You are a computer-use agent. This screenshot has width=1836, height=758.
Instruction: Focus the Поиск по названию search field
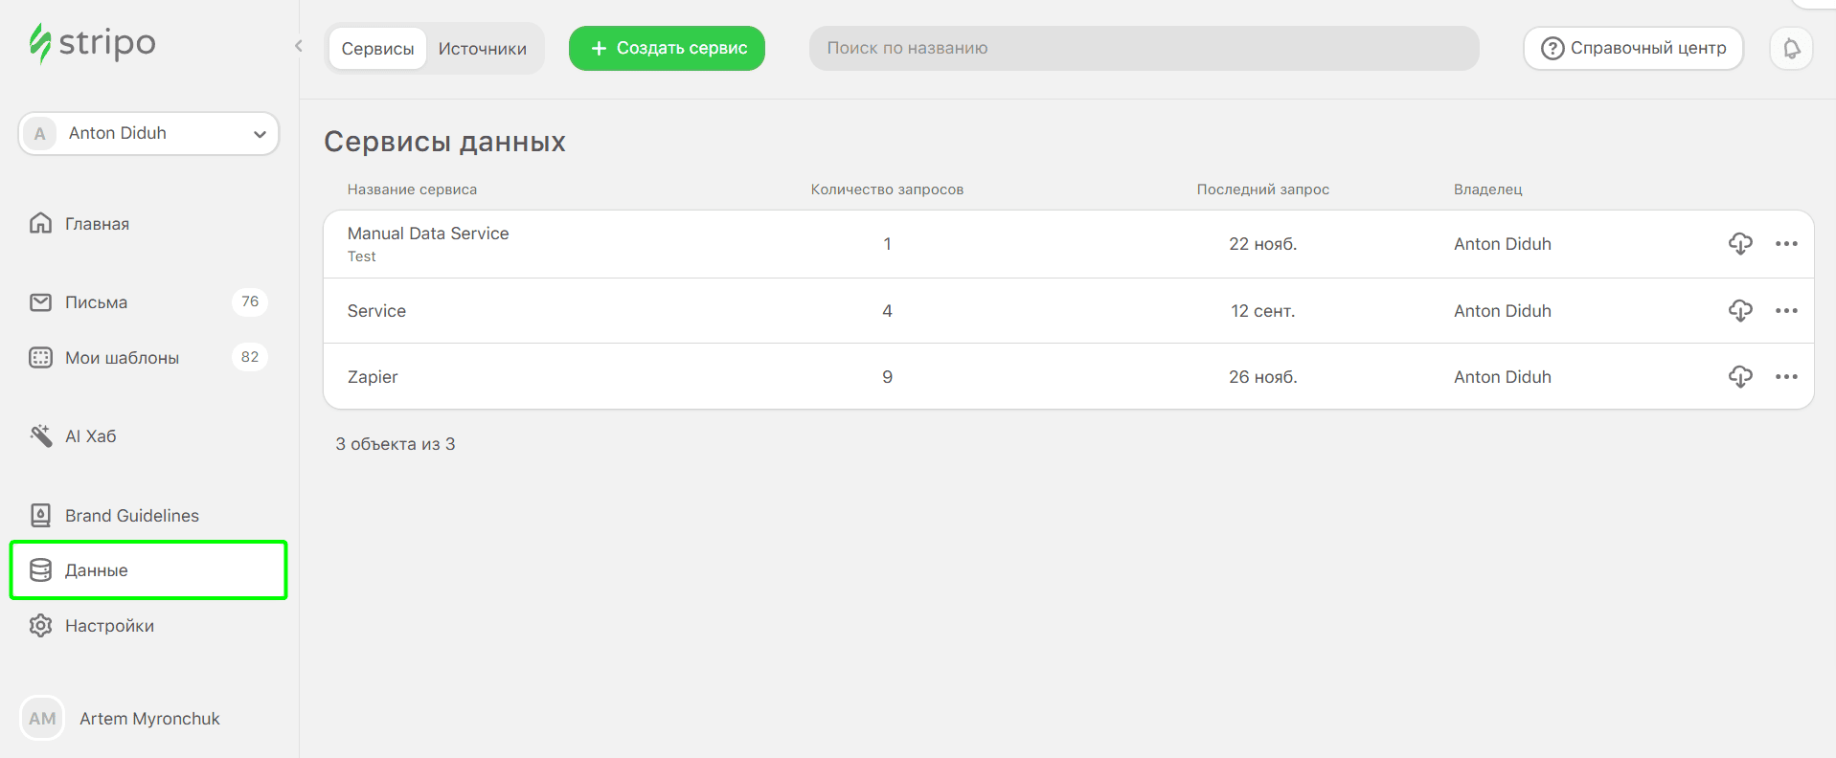[x=1144, y=48]
